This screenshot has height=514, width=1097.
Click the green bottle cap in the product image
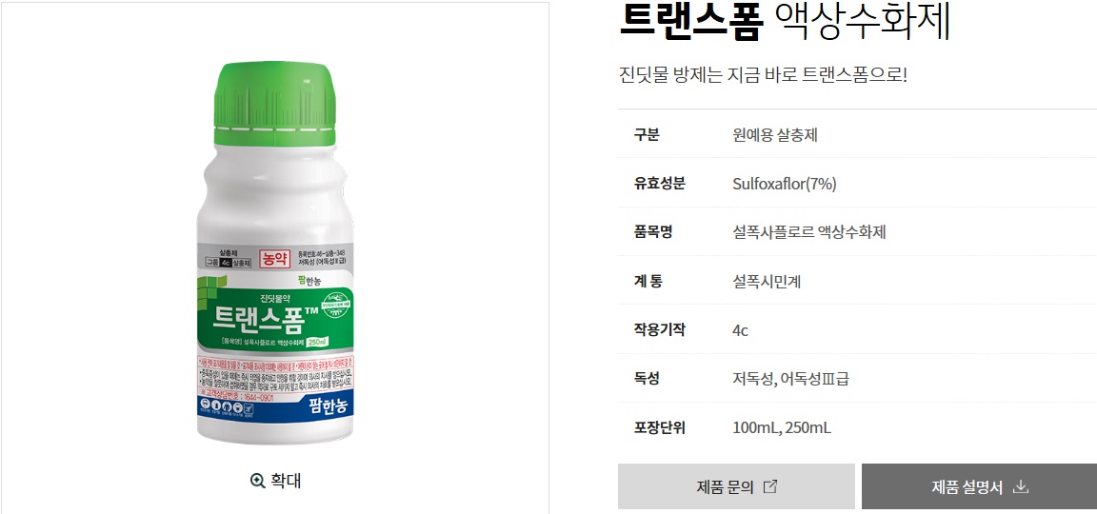(x=275, y=104)
